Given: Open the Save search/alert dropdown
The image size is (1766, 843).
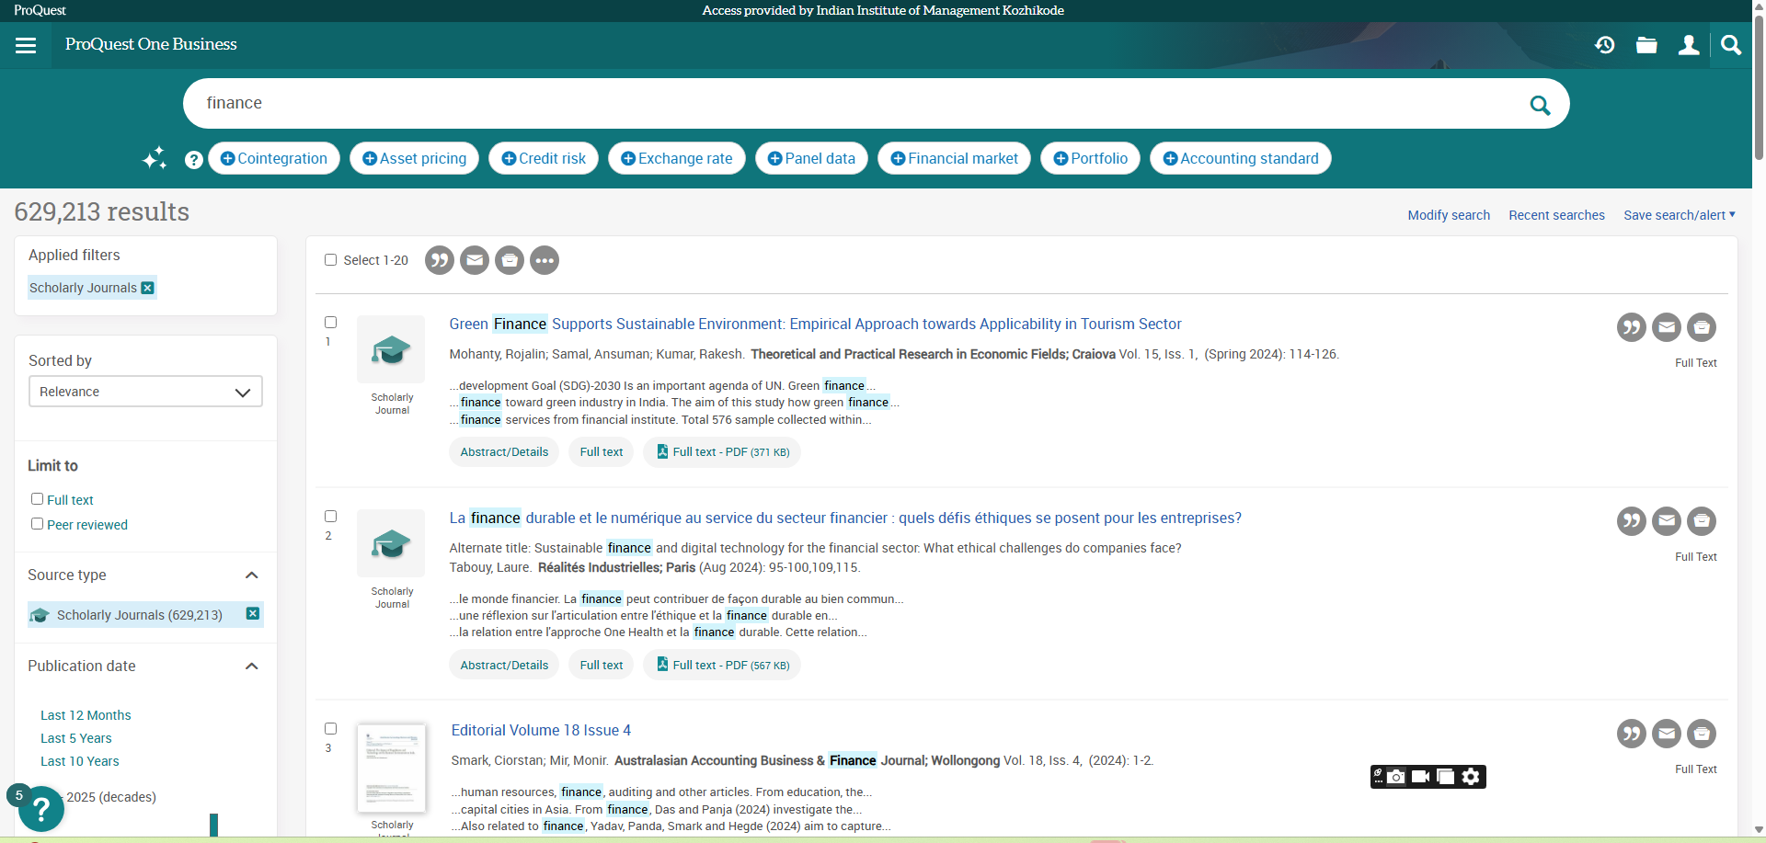Looking at the screenshot, I should pos(1679,215).
